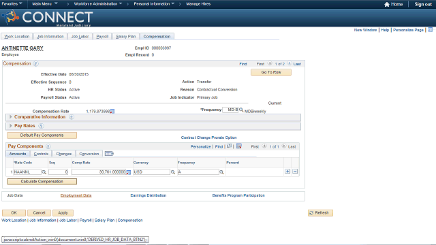Open Main Menu dropdown
Screen dimensions: 436x245
45,4
